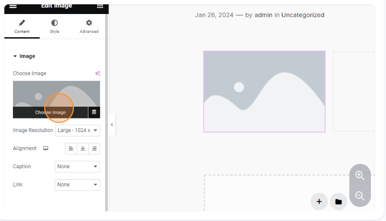Set image alignment to center
Screen dimensions: 386x221
point(83,149)
